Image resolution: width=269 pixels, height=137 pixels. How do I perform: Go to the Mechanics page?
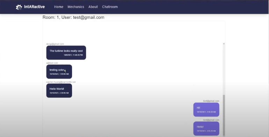point(76,7)
